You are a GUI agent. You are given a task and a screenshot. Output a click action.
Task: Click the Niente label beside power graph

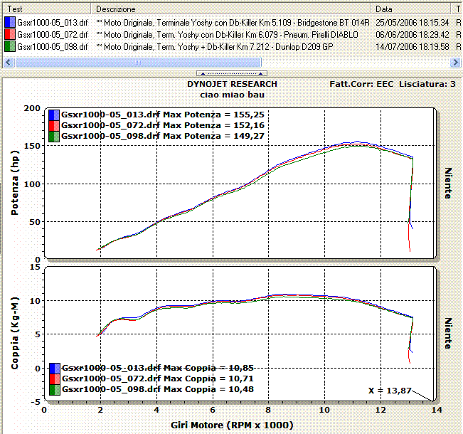[x=448, y=183]
